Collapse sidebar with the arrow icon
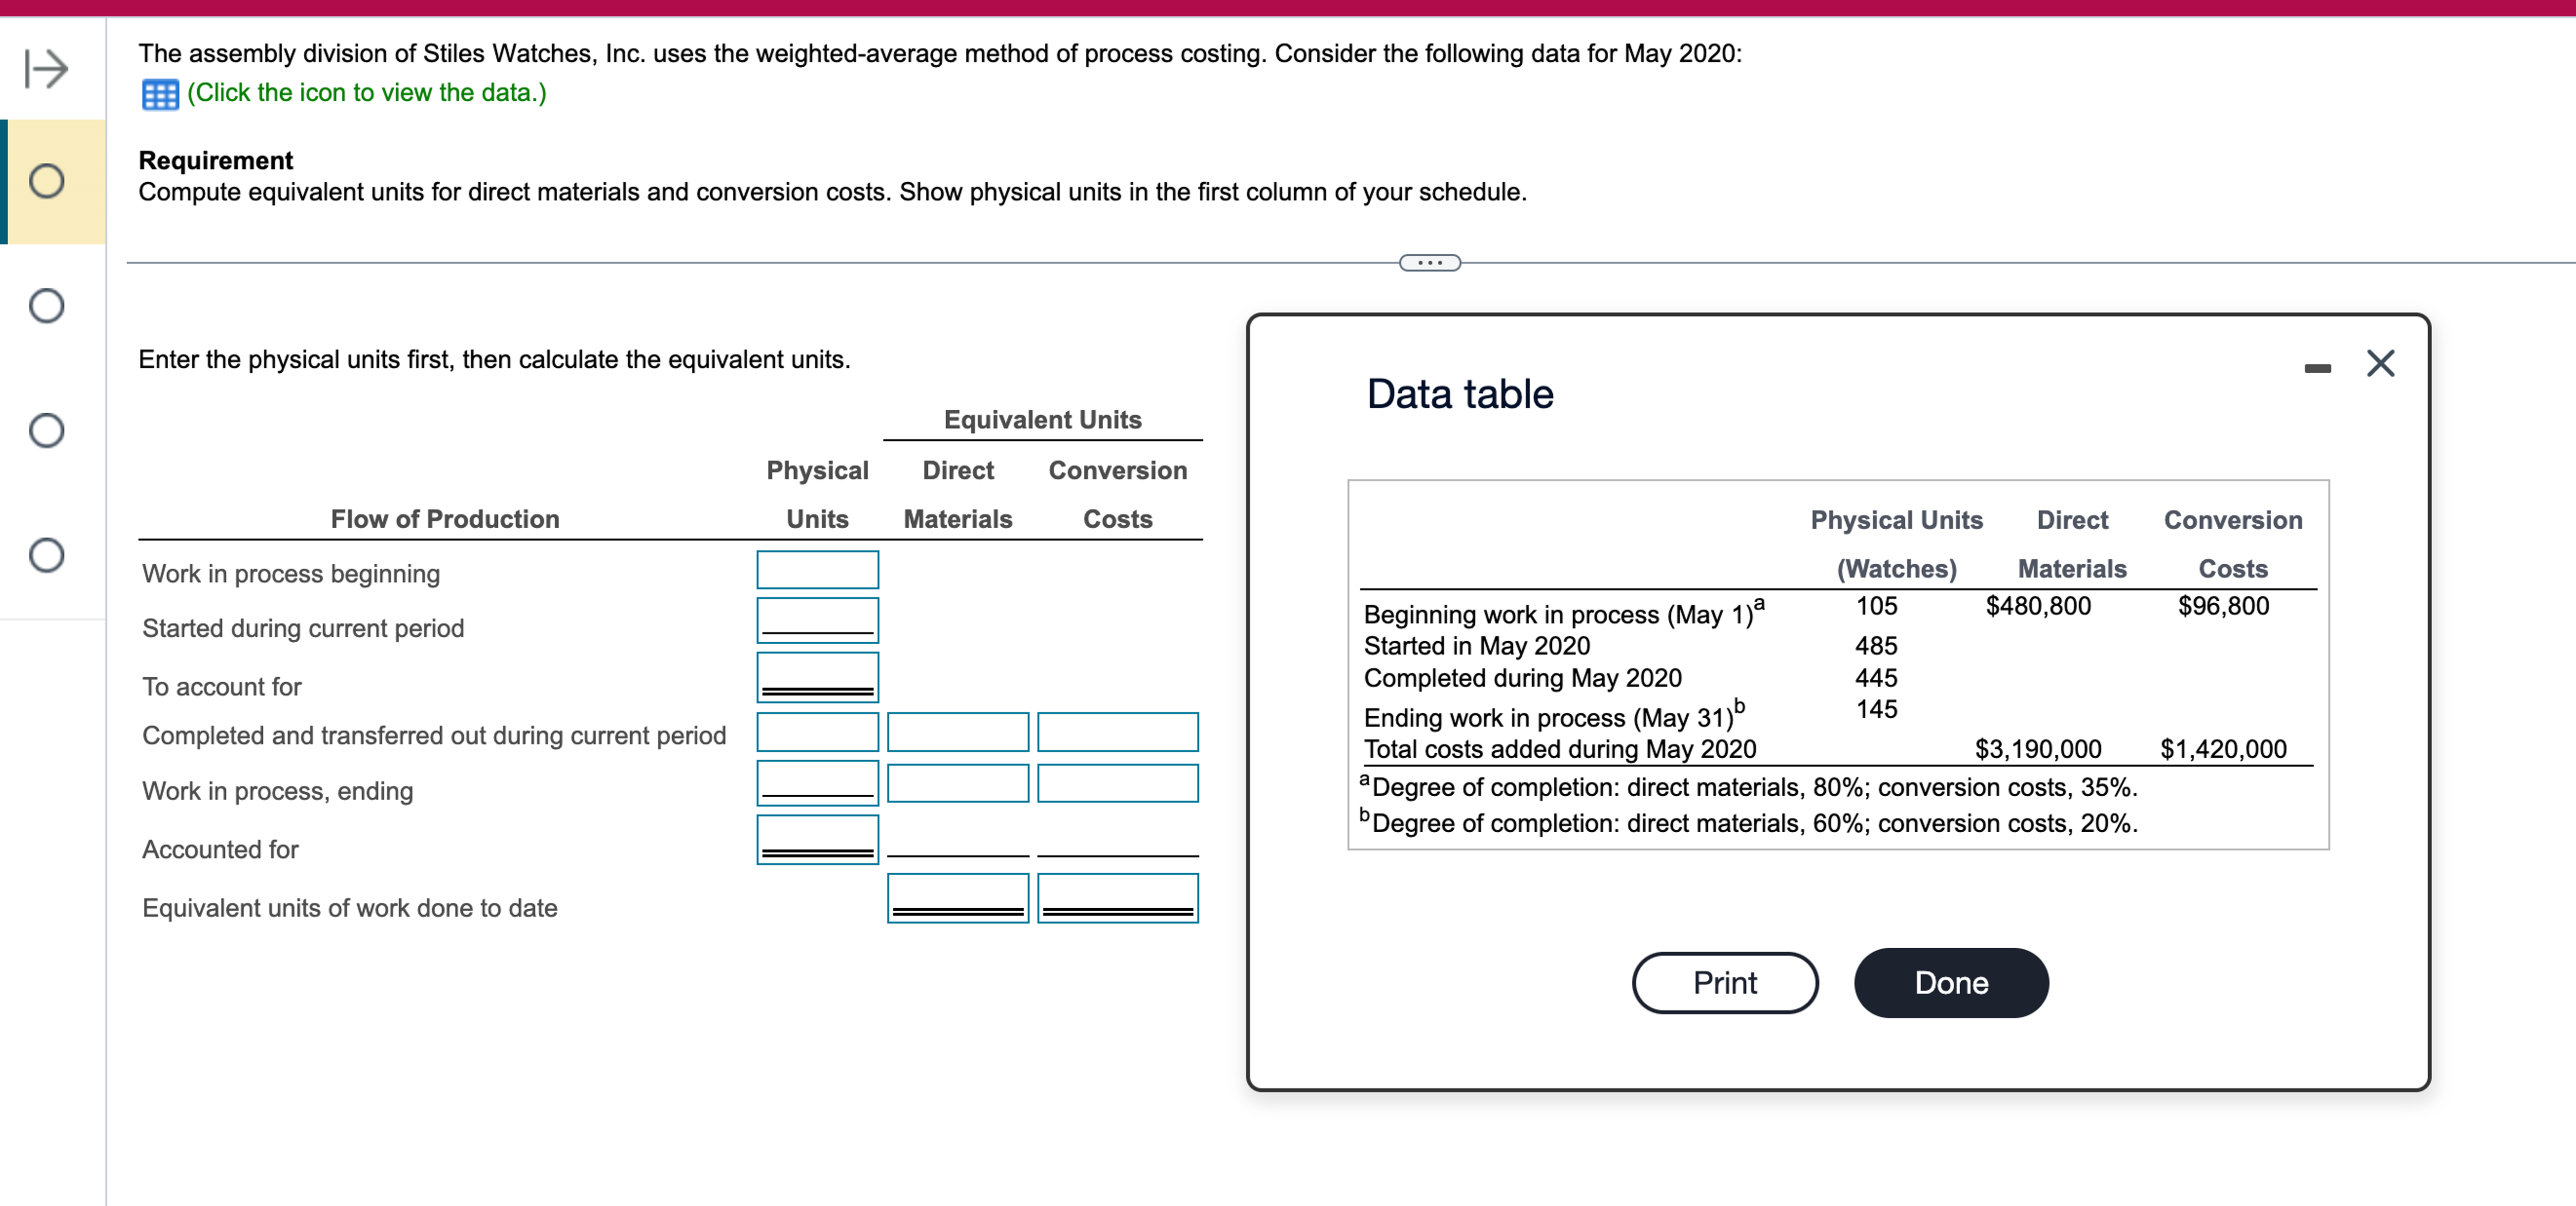This screenshot has height=1206, width=2576. click(x=46, y=68)
